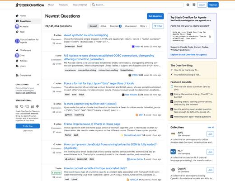Screen dimensions: 235x181
Task: Click the Companies icon in sidebar
Action: [17, 75]
